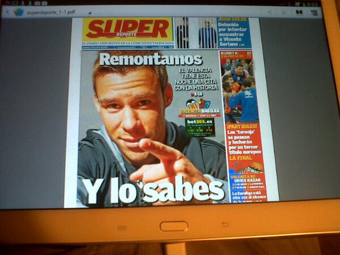The width and height of the screenshot is (340, 255).
Task: Tap the basketball players celebration photo
Action: pyautogui.click(x=239, y=90)
